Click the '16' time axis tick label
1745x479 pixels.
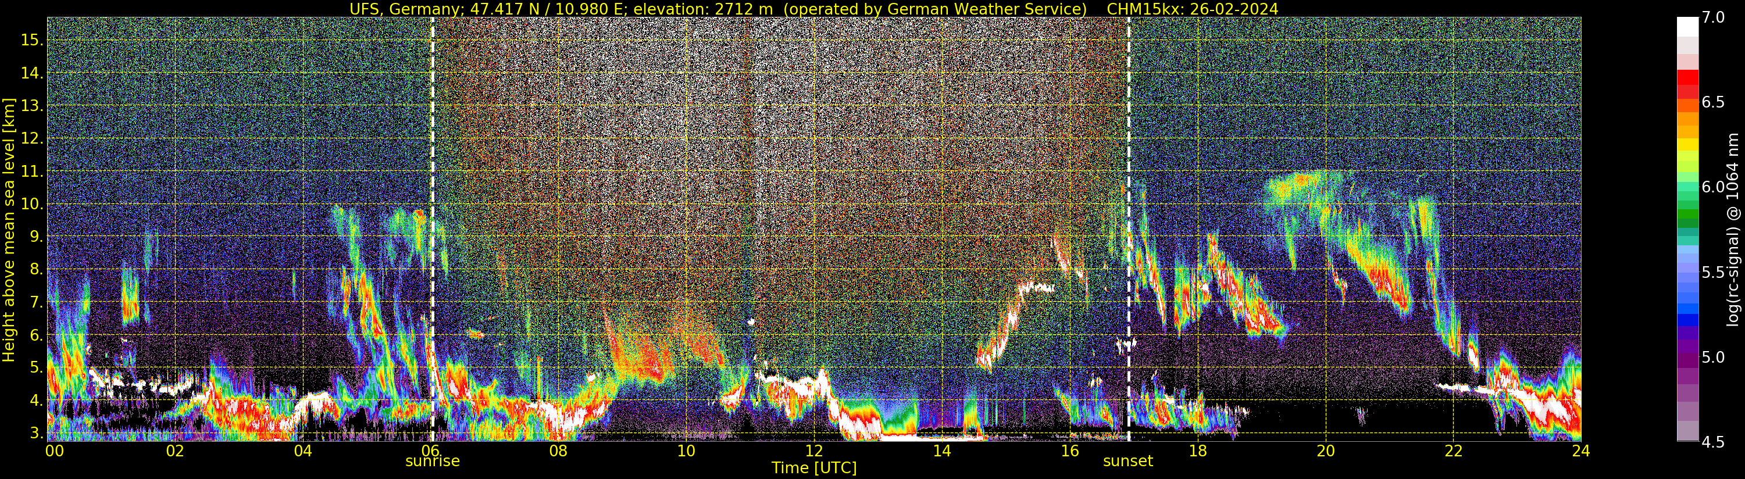tap(1070, 451)
